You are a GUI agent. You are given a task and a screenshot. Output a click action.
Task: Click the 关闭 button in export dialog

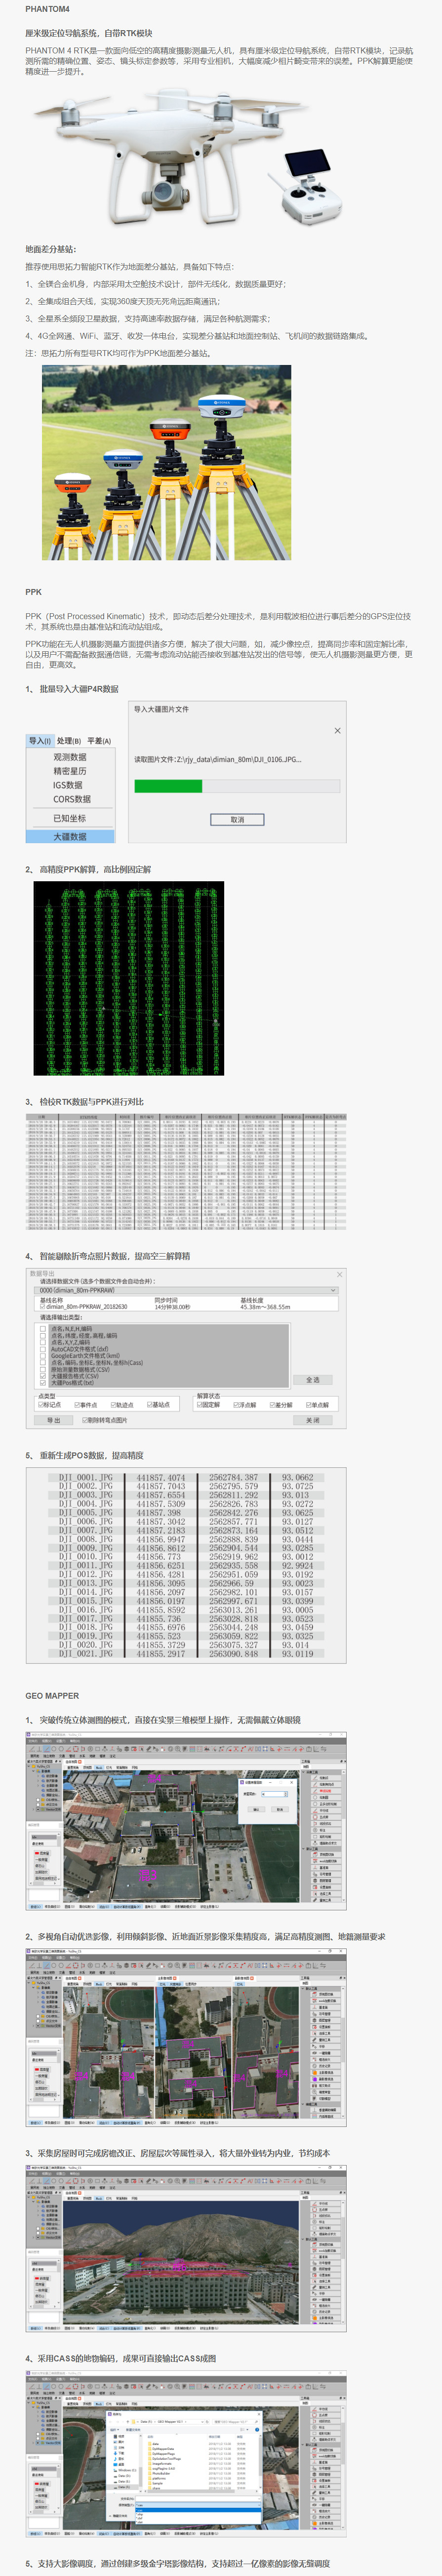tap(313, 1420)
